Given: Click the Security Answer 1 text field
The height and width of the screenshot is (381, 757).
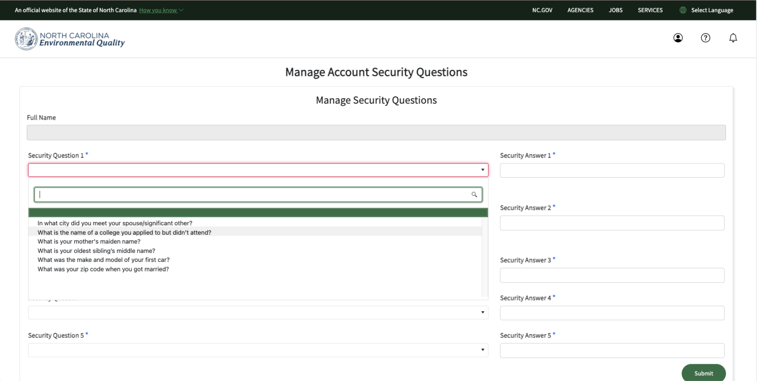Looking at the screenshot, I should 612,170.
